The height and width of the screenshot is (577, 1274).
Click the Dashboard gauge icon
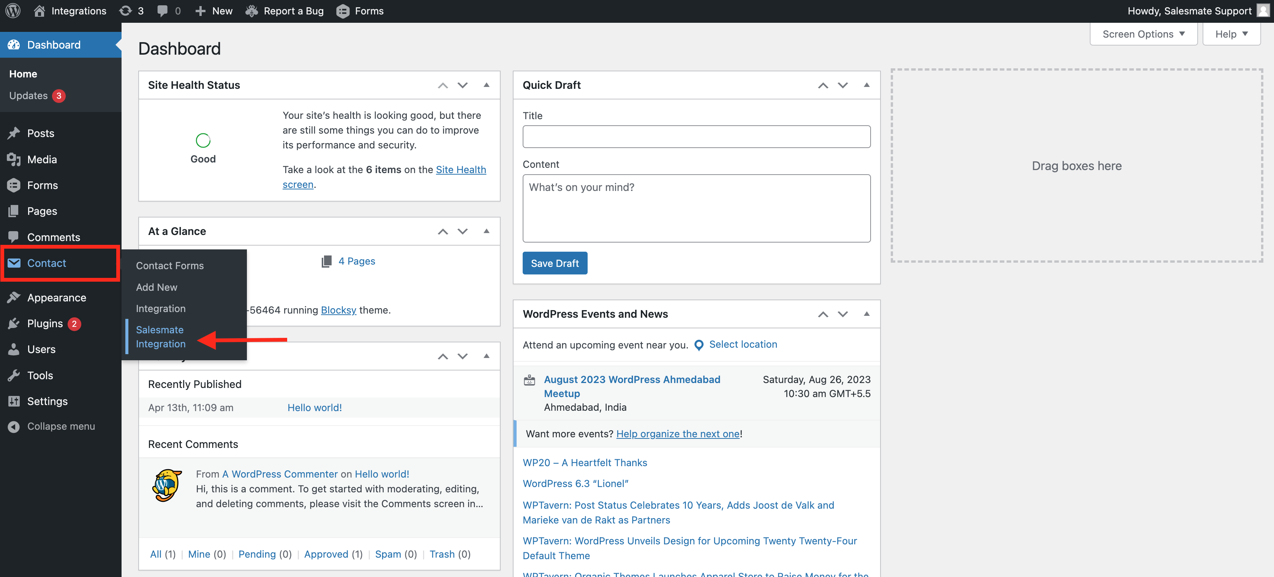pyautogui.click(x=14, y=44)
